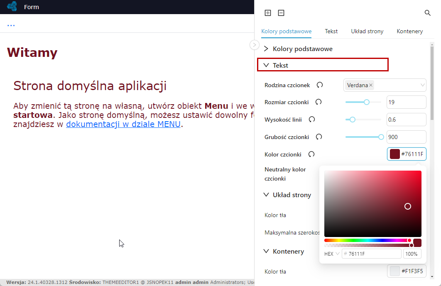
Task: Click the 100% opacity input
Action: (412, 254)
